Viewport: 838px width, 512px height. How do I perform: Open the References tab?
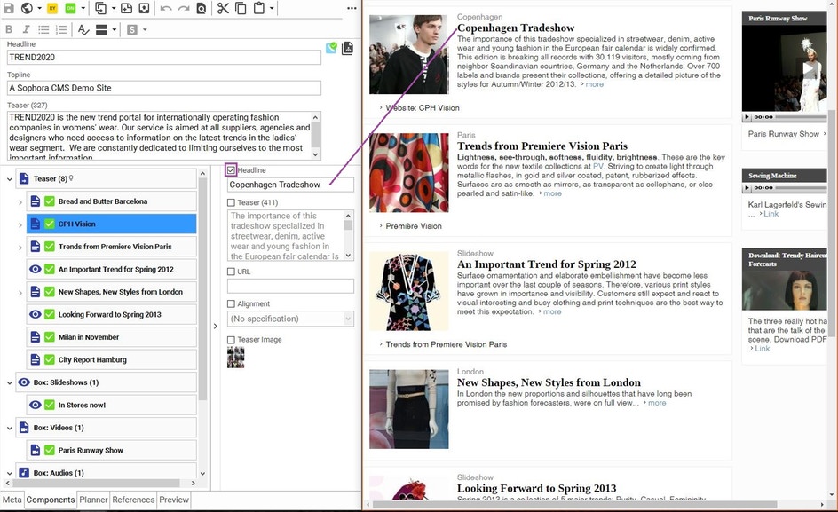[x=133, y=500]
